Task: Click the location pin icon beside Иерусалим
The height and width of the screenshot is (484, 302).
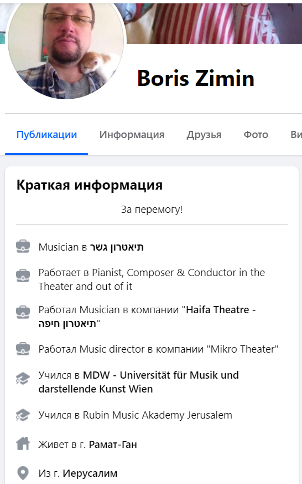Action: [x=23, y=473]
